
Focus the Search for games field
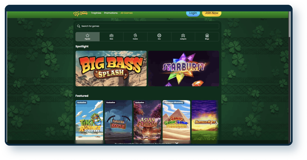147,26
